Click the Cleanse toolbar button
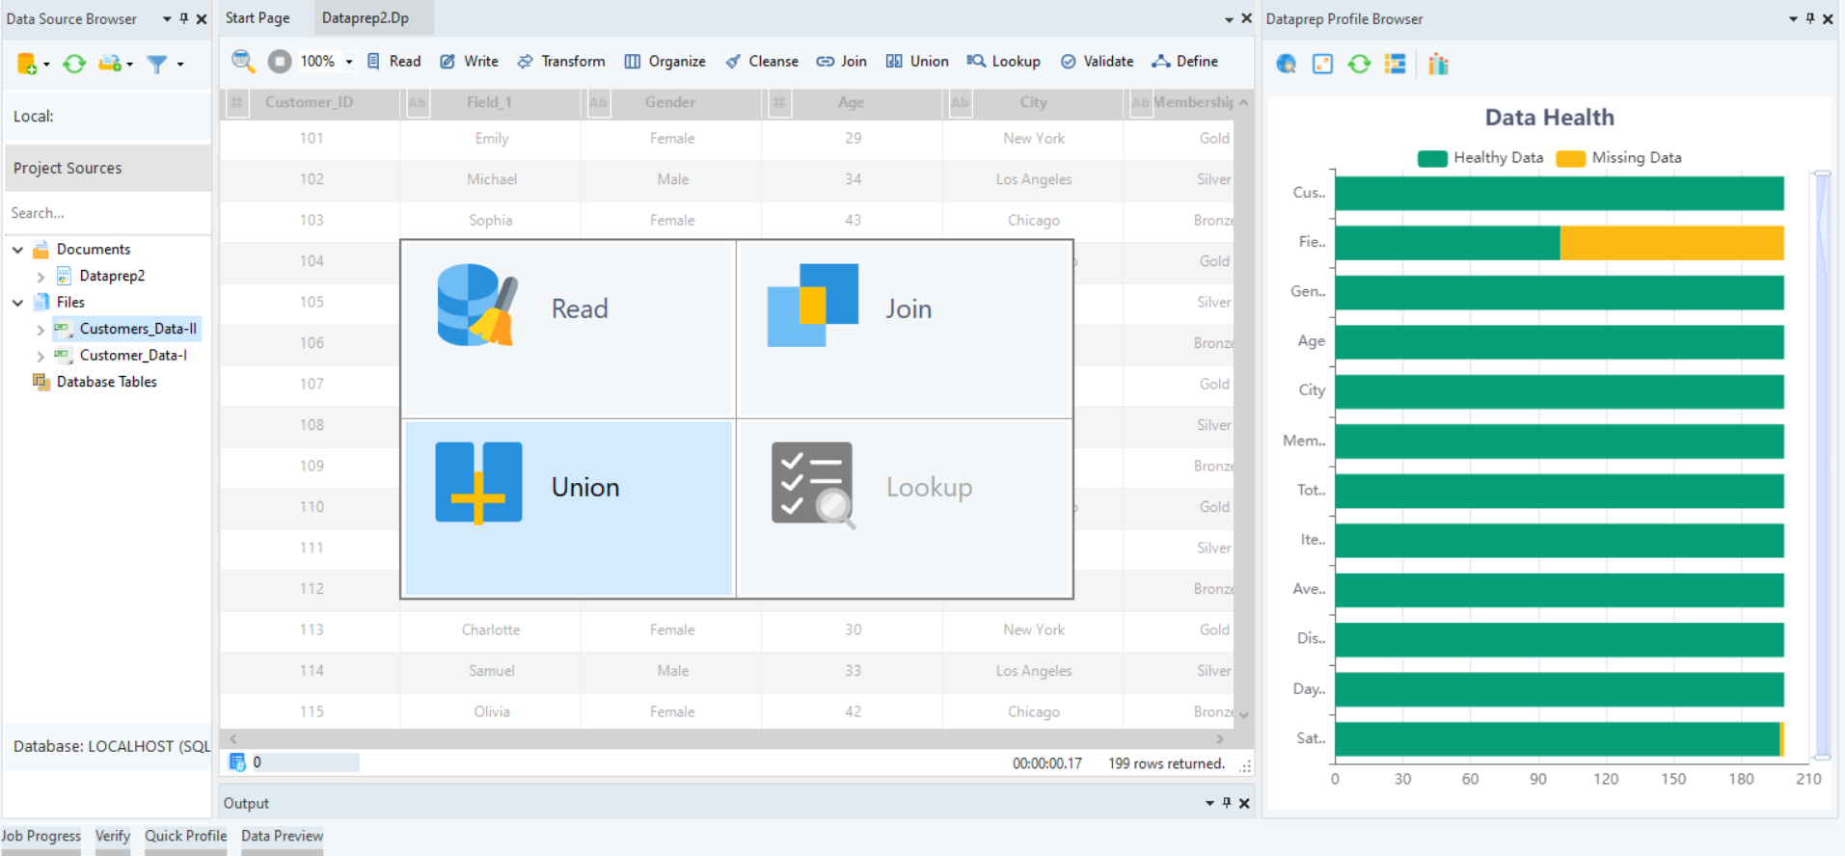Image resolution: width=1845 pixels, height=856 pixels. pos(762,62)
